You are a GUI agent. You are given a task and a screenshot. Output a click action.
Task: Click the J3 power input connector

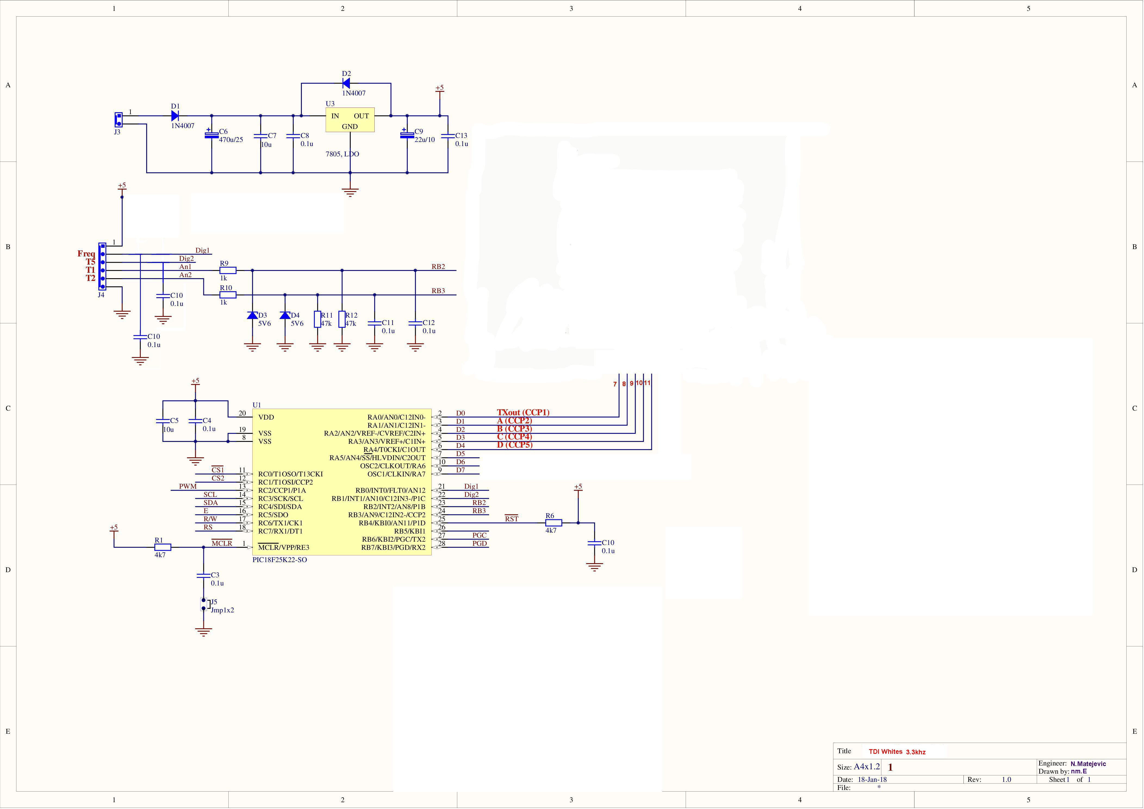[x=119, y=120]
